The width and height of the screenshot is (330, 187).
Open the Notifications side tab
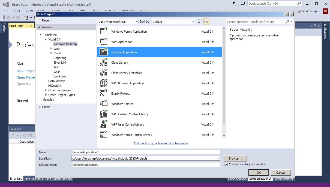click(325, 31)
